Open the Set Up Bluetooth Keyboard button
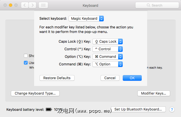 (x=138, y=109)
